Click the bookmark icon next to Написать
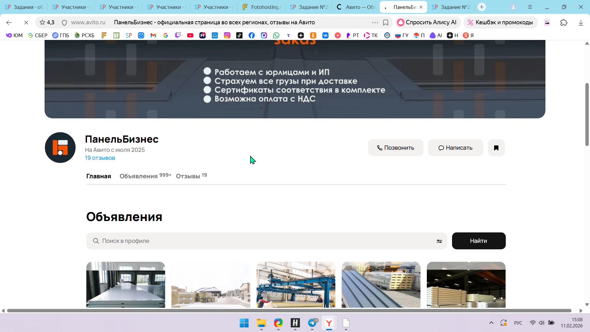 pos(496,148)
